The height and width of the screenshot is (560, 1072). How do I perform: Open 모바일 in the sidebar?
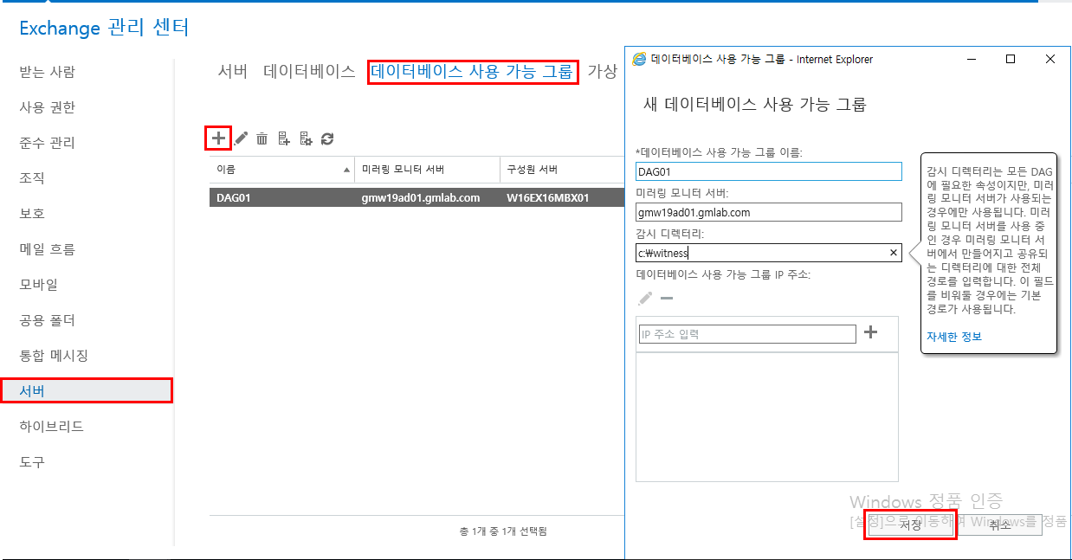pos(39,285)
